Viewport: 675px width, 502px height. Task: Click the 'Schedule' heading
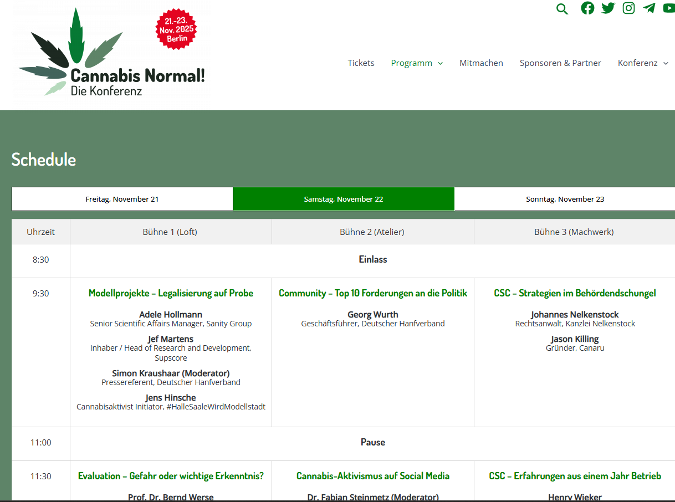(x=44, y=160)
